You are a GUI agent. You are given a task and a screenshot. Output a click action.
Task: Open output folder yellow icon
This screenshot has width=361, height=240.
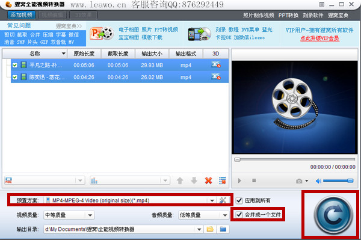[210, 229]
